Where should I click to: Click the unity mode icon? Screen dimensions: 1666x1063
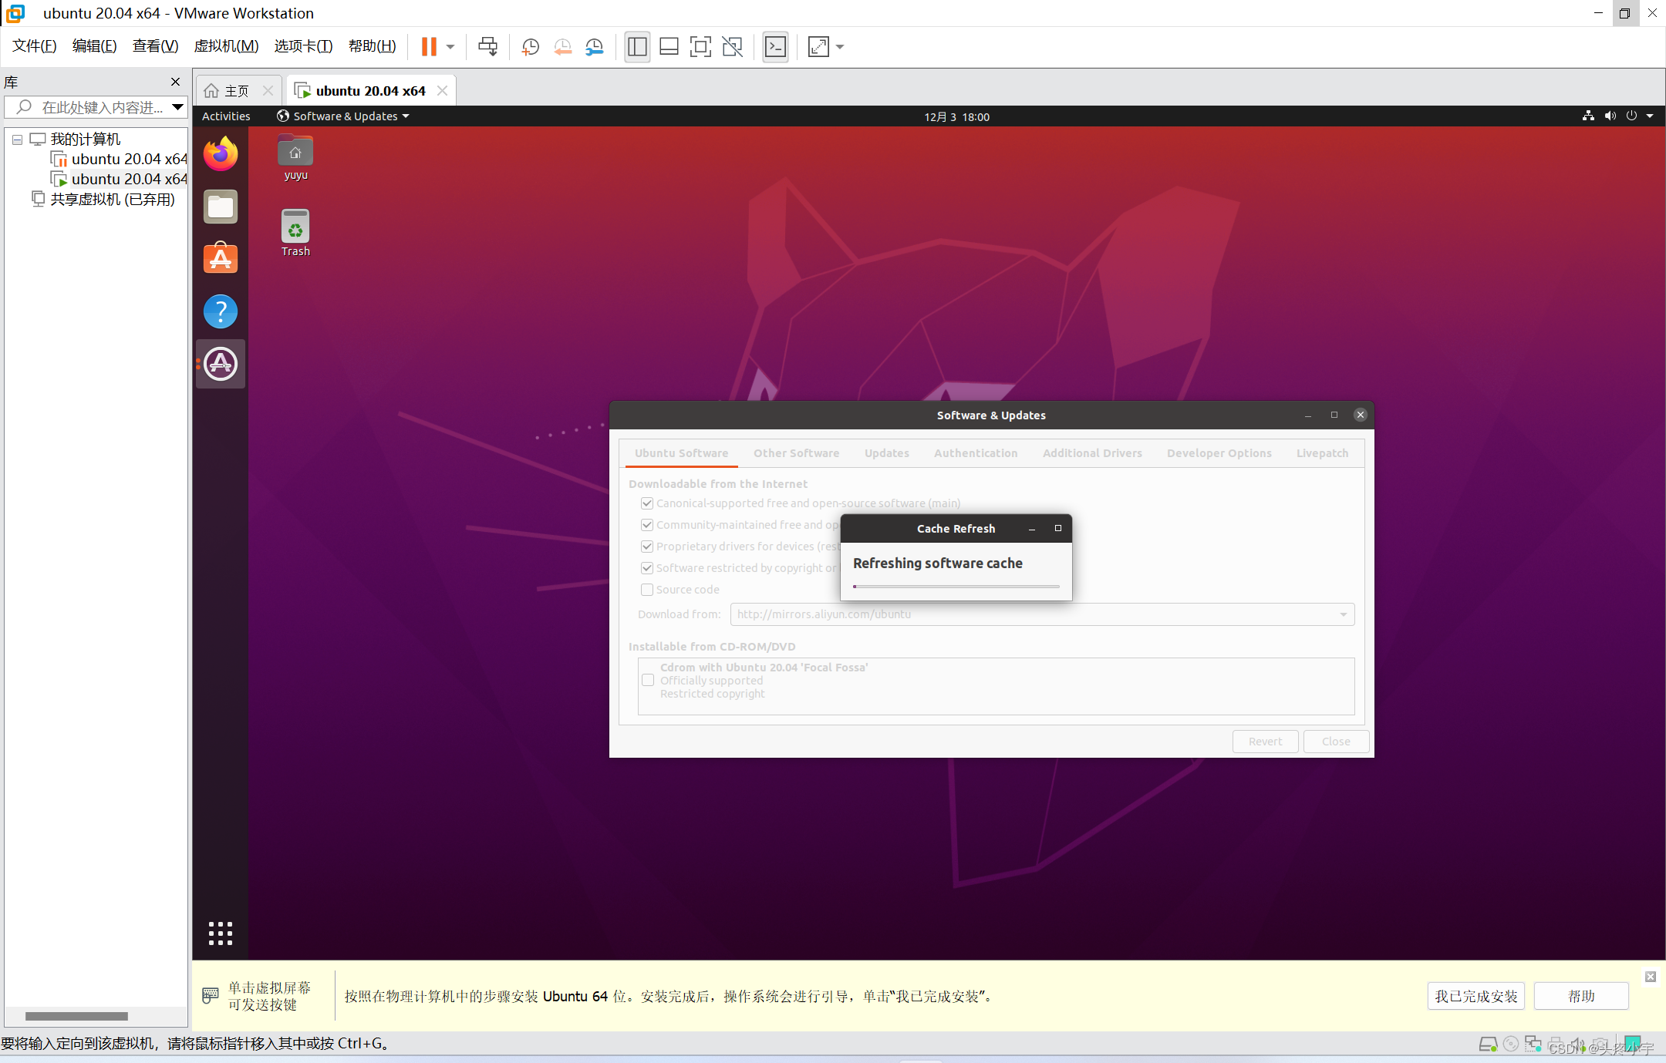[x=732, y=47]
